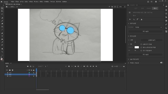Image resolution: width=168 pixels, height=94 pixels.
Task: Click the center stage icon
Action: tap(109, 7)
